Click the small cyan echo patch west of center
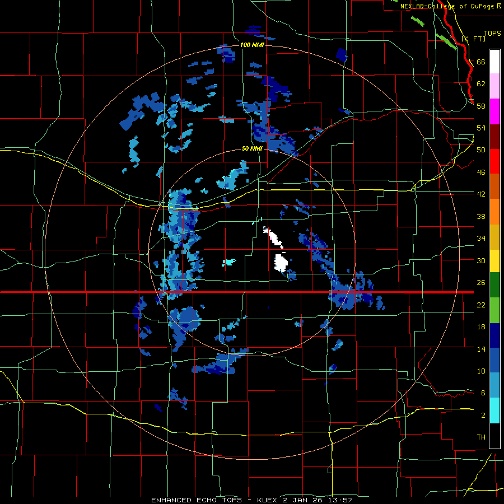 click(x=229, y=262)
